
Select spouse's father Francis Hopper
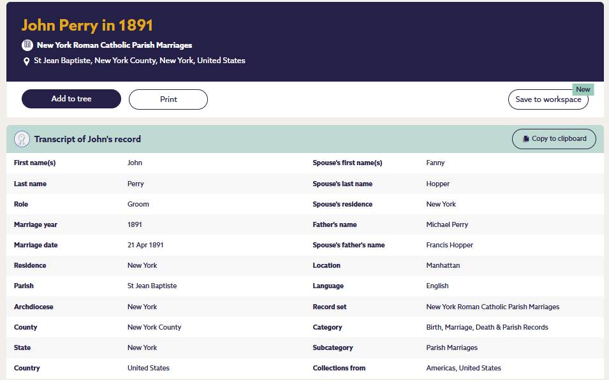click(x=450, y=245)
